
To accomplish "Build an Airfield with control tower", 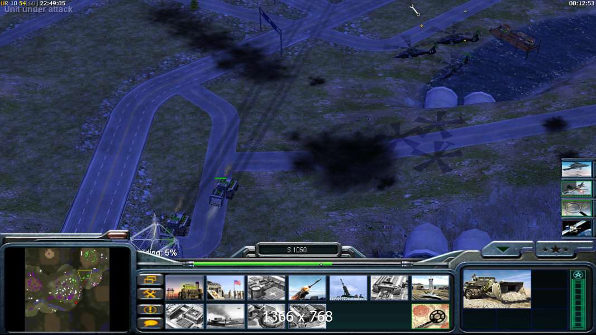I will (x=430, y=288).
